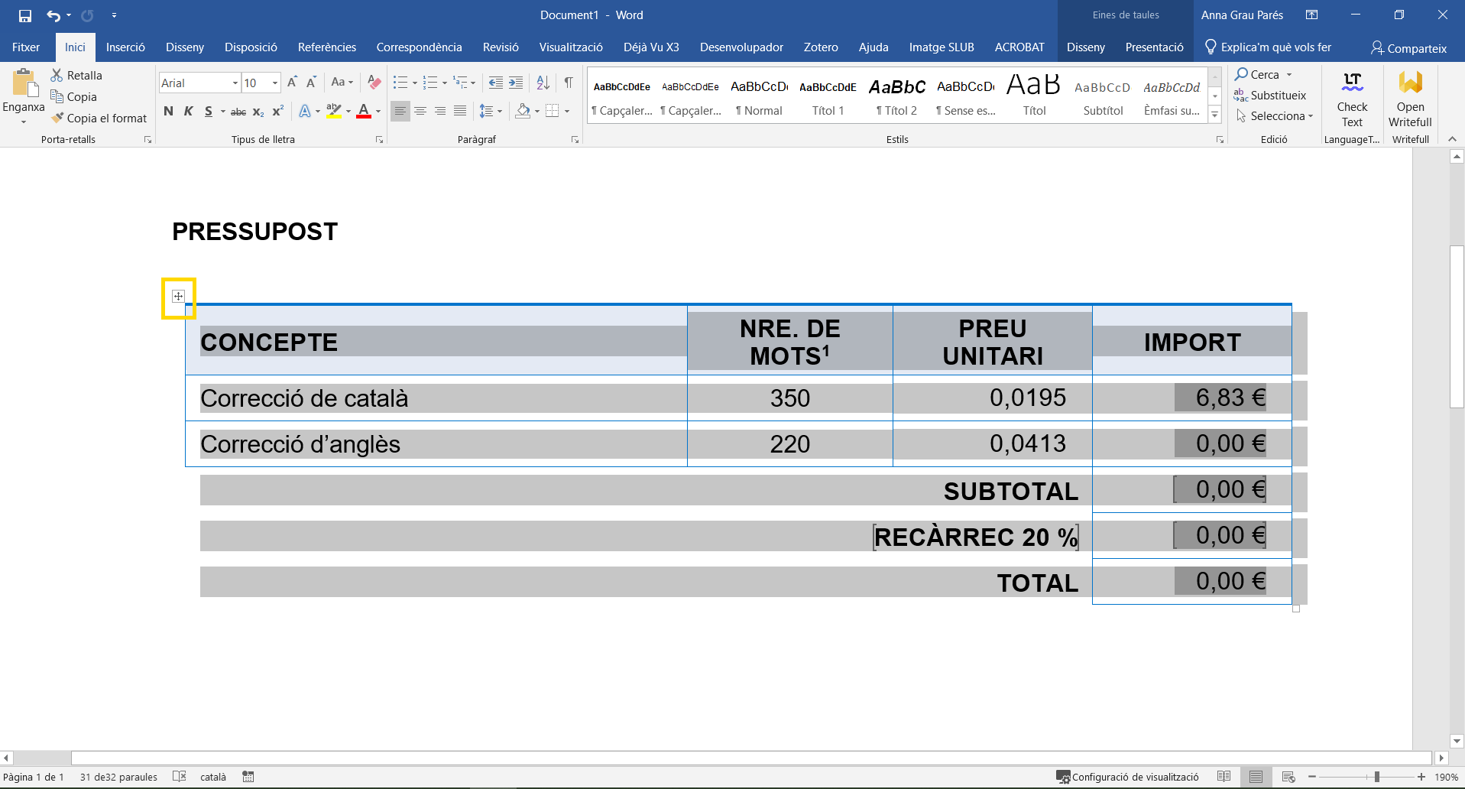This screenshot has width=1465, height=789.
Task: Open the Referències ribbon tab
Action: [x=326, y=47]
